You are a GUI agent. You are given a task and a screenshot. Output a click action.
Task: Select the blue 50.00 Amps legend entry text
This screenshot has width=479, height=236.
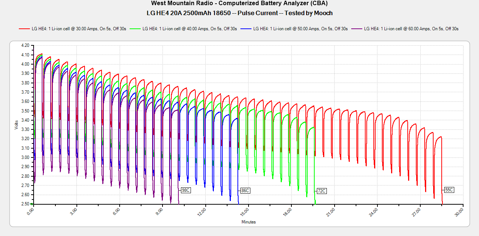300,29
